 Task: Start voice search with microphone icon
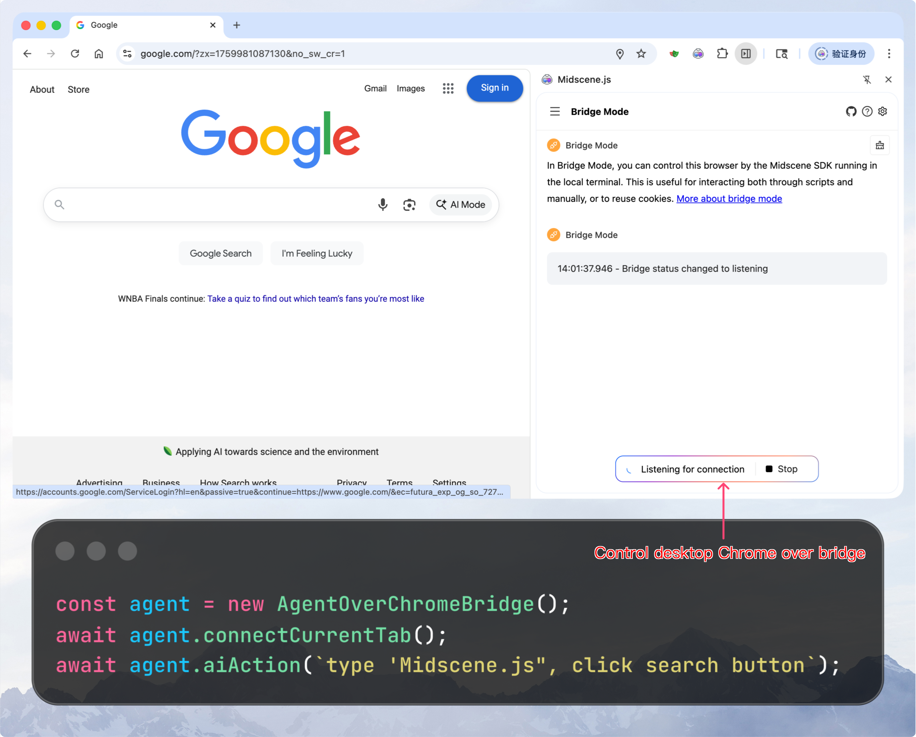pyautogui.click(x=382, y=204)
